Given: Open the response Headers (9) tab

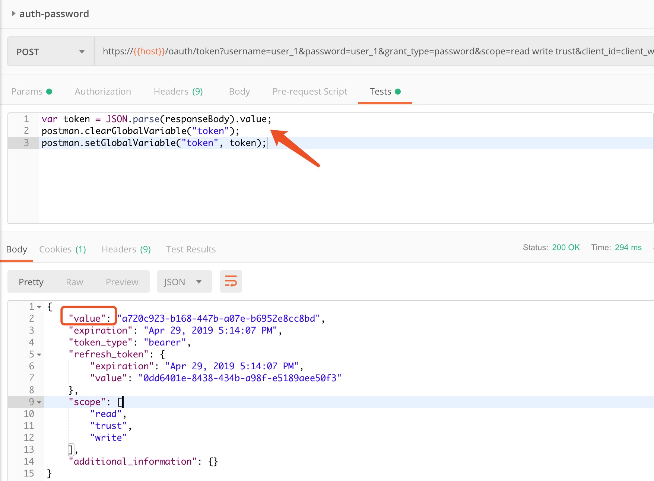Looking at the screenshot, I should (126, 249).
